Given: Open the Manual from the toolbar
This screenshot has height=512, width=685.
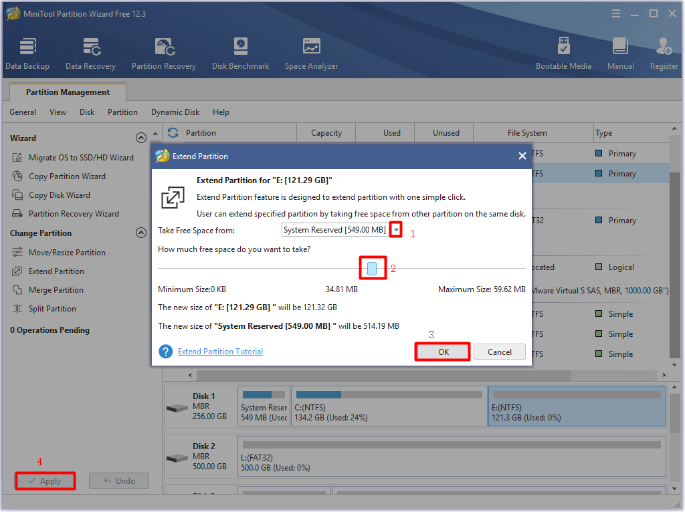Looking at the screenshot, I should [620, 53].
